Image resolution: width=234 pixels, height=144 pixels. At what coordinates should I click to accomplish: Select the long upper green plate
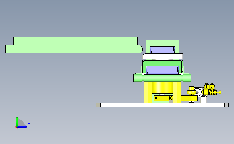click(76, 41)
